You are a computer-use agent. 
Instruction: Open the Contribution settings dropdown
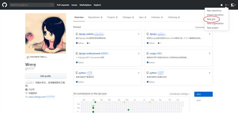click(x=180, y=94)
